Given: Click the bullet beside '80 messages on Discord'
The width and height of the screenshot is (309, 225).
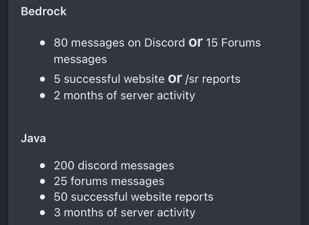Looking at the screenshot, I should pos(42,43).
